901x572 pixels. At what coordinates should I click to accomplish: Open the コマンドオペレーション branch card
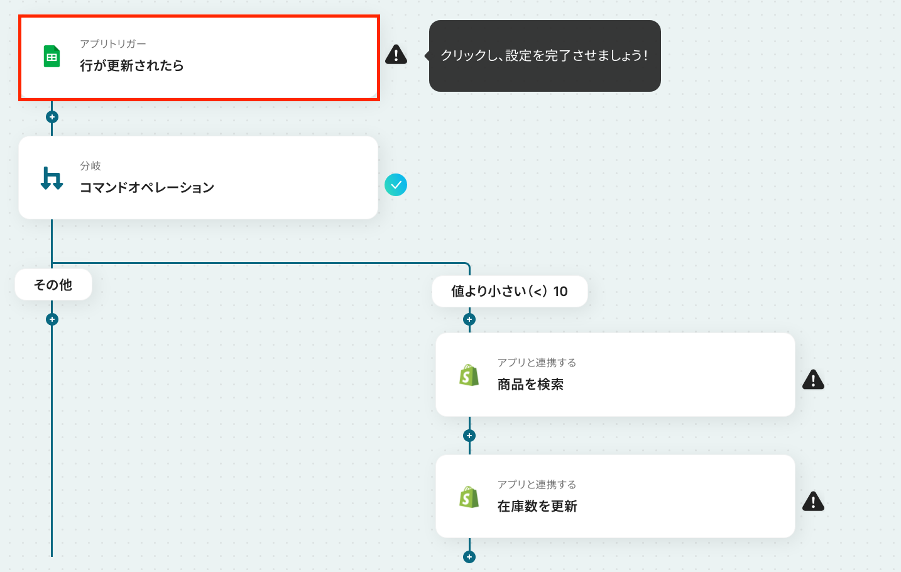[199, 178]
